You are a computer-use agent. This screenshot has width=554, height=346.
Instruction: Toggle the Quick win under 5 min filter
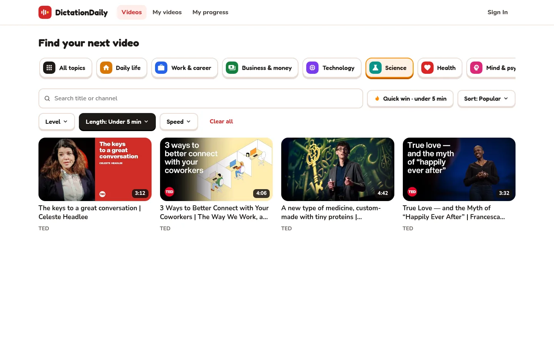tap(410, 99)
